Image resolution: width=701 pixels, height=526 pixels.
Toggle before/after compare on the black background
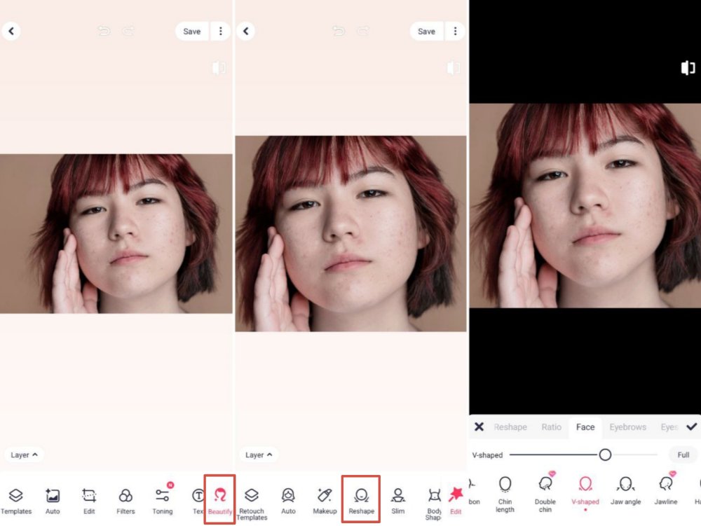pos(688,68)
